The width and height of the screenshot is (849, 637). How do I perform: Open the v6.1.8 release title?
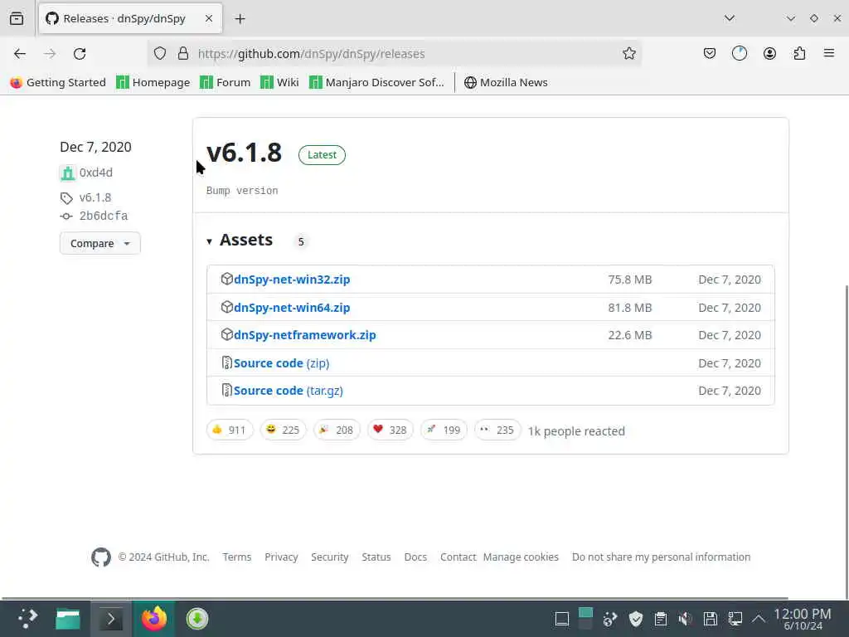coord(244,153)
